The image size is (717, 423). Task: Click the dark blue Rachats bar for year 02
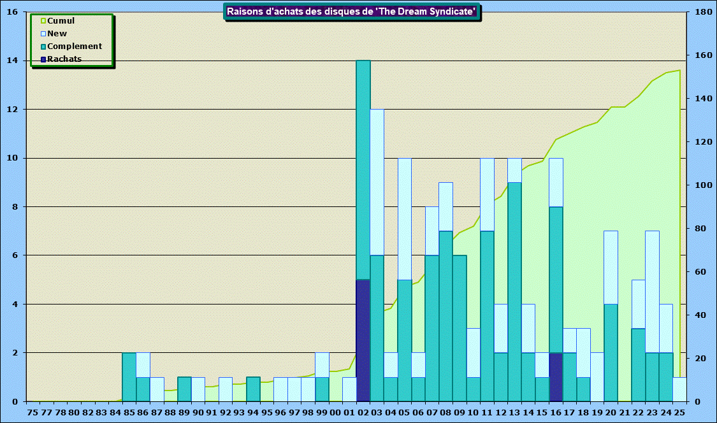pyautogui.click(x=363, y=340)
